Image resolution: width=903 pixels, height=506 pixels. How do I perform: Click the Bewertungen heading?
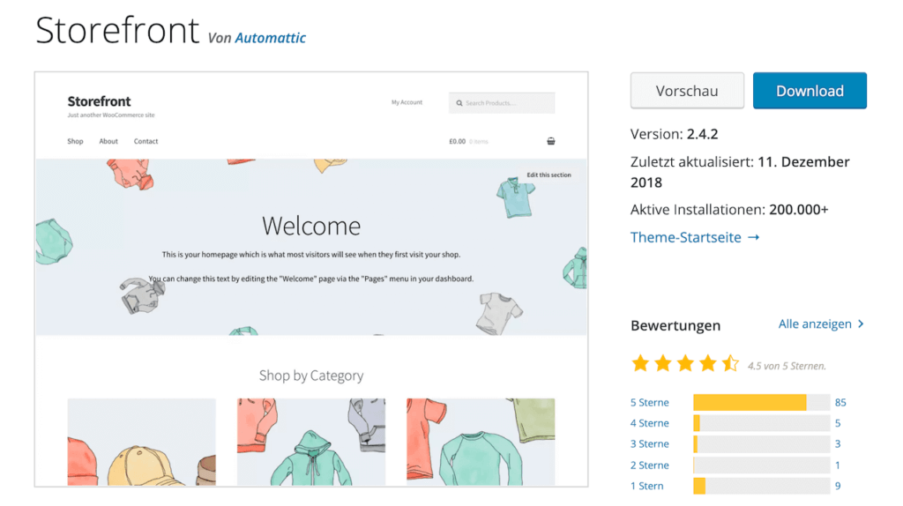(675, 325)
